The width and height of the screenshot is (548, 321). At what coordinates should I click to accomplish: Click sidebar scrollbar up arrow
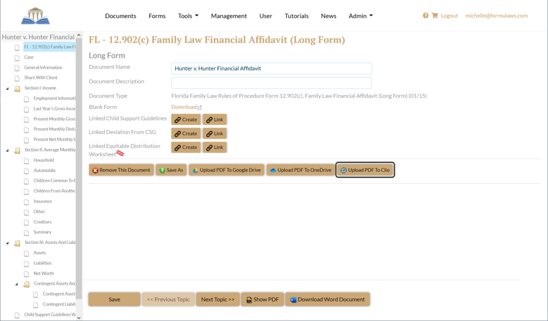(79, 35)
